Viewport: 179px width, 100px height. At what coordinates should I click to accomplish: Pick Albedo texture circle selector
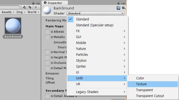point(52,32)
